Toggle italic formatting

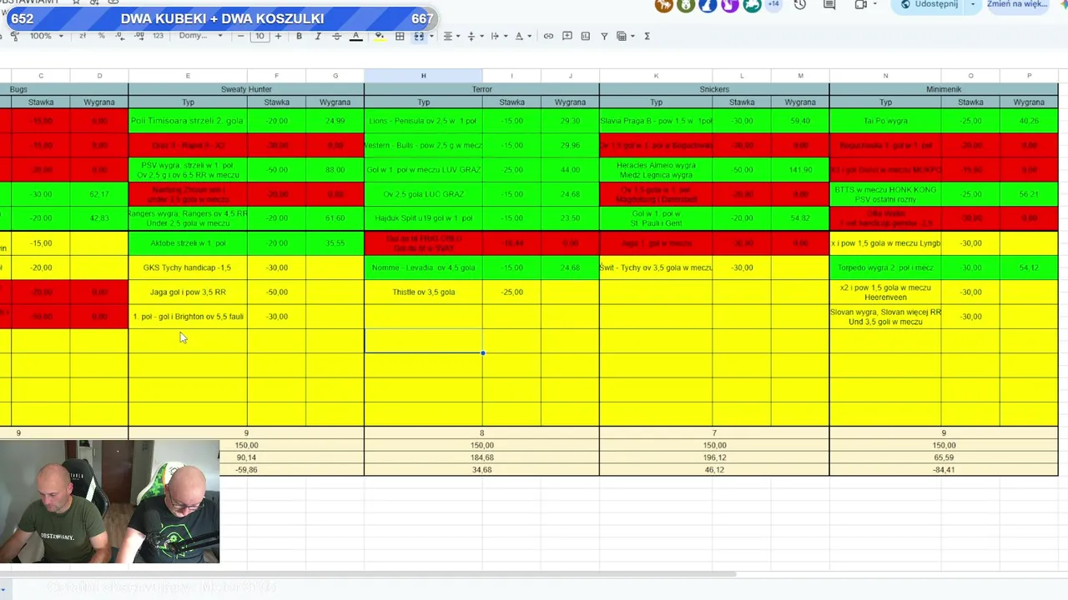[x=318, y=37]
